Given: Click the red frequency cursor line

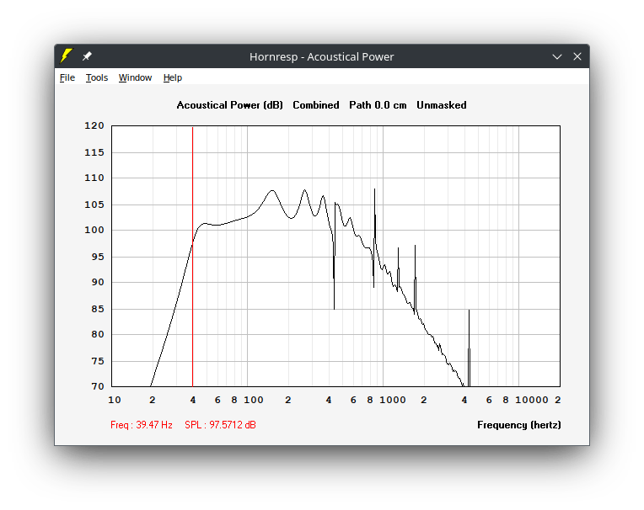Looking at the screenshot, I should click(193, 257).
